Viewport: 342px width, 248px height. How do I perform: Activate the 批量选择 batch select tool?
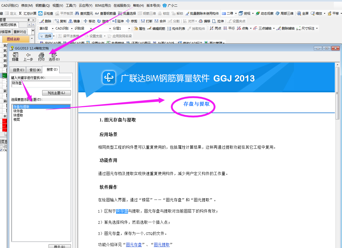tap(127, 13)
